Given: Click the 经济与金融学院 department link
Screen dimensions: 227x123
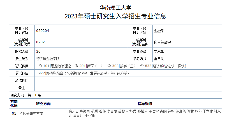Looking at the screenshot, I should [x=48, y=59].
